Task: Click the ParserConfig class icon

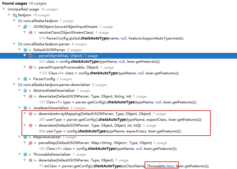Action: pyautogui.click(x=25, y=79)
